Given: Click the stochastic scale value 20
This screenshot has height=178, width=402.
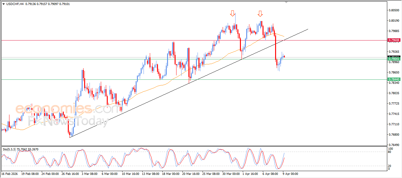Looking at the screenshot, I should [x=390, y=166].
